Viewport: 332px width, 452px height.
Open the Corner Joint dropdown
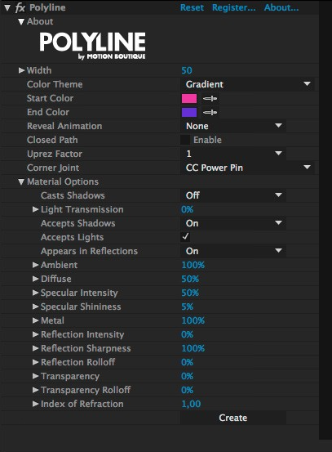click(x=248, y=168)
